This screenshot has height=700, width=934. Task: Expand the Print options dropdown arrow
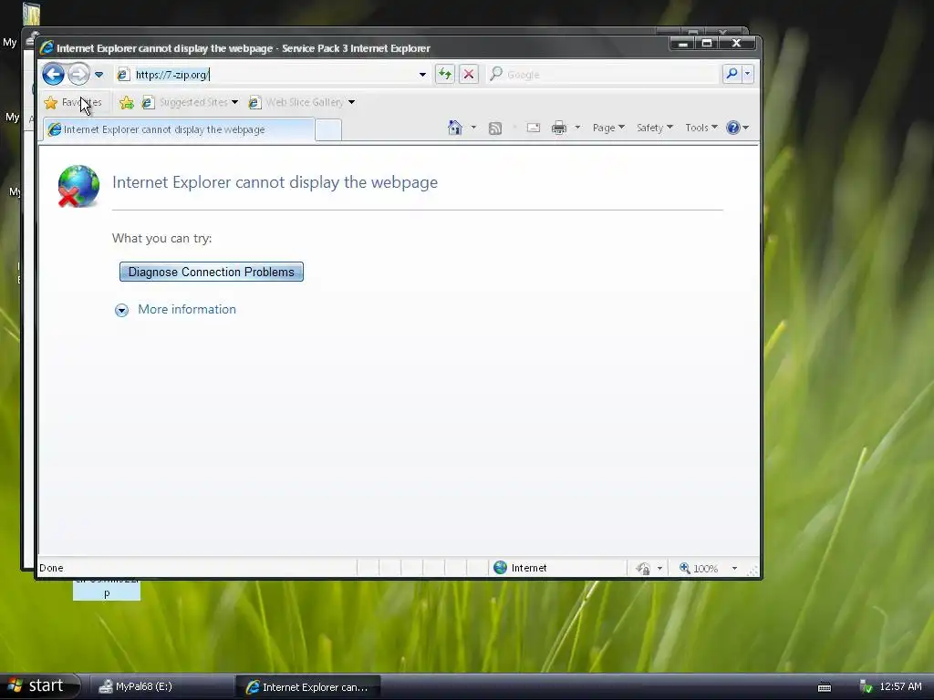click(x=577, y=128)
